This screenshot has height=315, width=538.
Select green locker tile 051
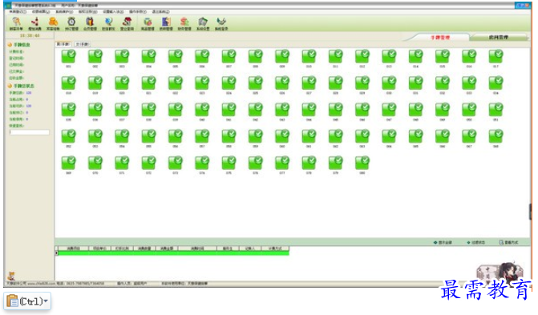(496, 110)
